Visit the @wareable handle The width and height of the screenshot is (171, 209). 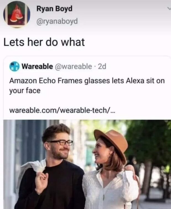74,66
